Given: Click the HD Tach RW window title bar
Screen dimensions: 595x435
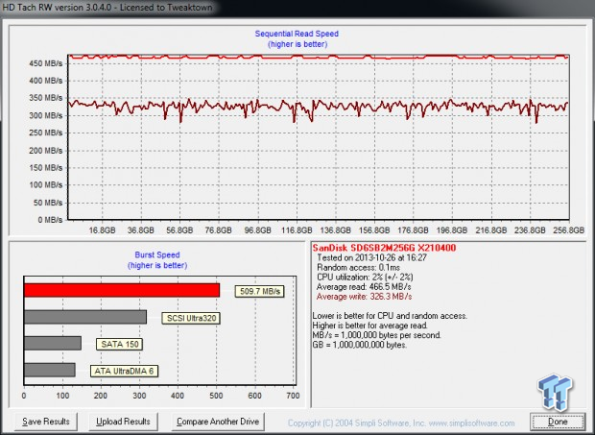Looking at the screenshot, I should (x=297, y=8).
